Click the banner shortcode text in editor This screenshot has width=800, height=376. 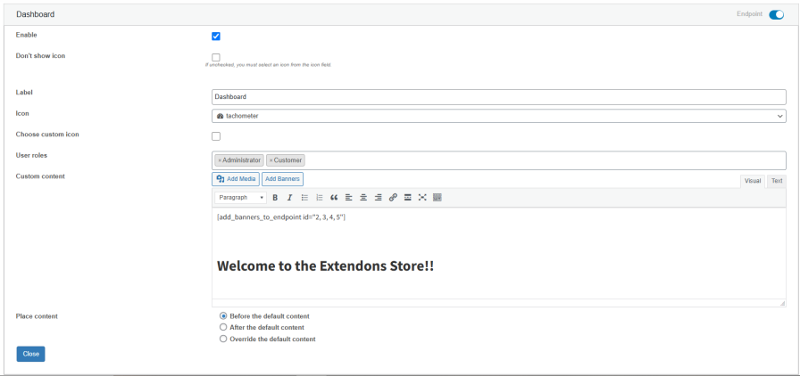click(x=281, y=217)
